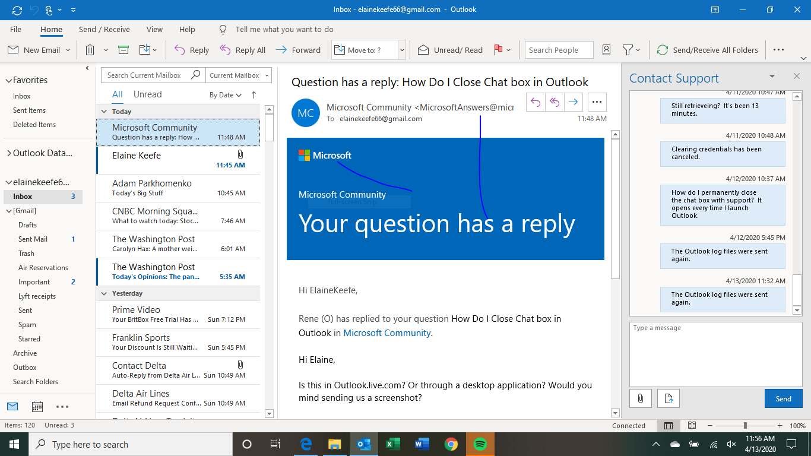The width and height of the screenshot is (811, 456).
Task: Reverse the sort order arrow next to By Date
Action: 254,95
